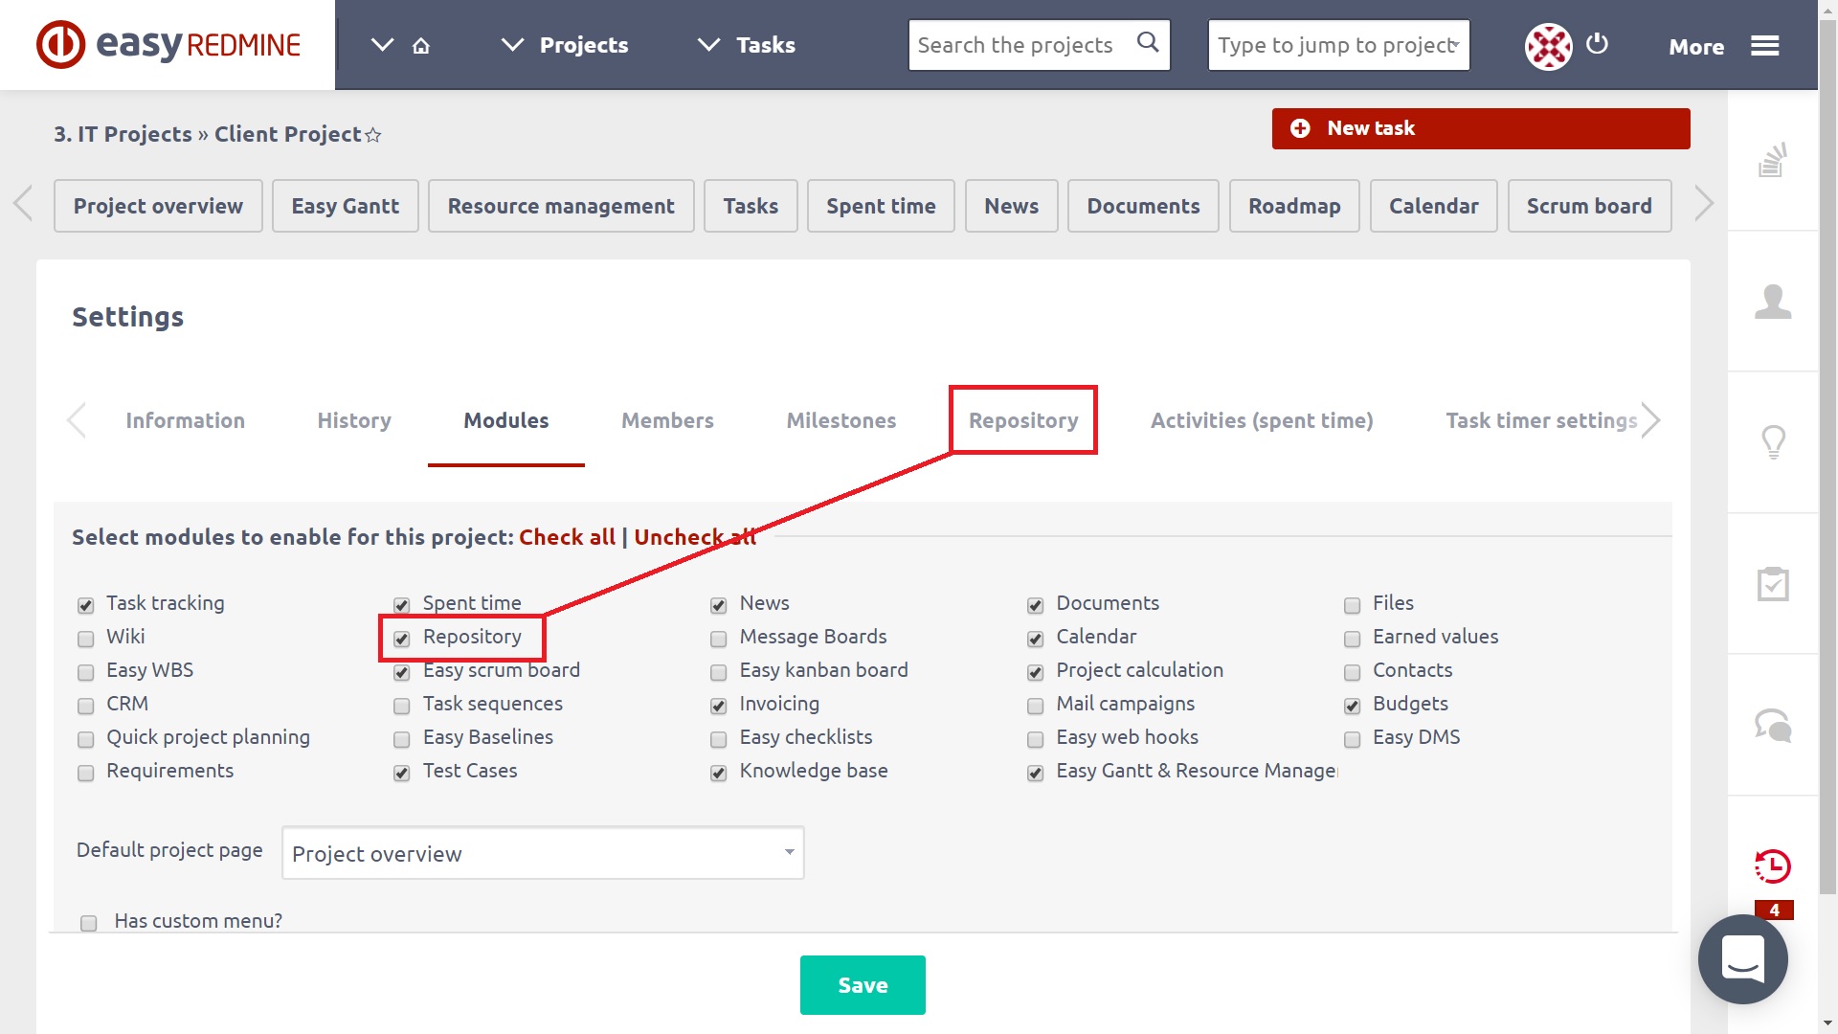Click the search magnifier icon
This screenshot has height=1034, width=1838.
point(1148,43)
